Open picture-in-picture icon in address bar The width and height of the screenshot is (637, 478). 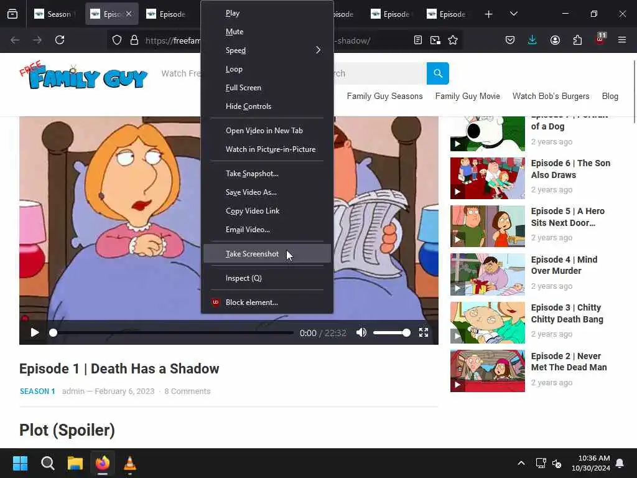[x=435, y=40]
